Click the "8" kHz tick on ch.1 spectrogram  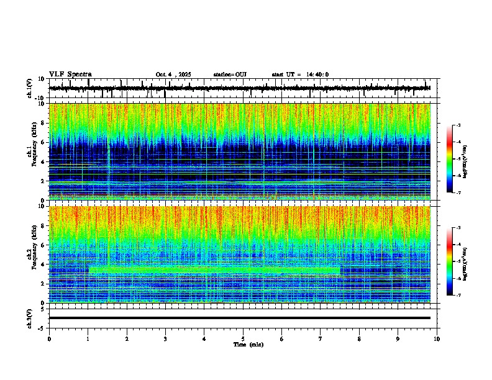(43, 123)
